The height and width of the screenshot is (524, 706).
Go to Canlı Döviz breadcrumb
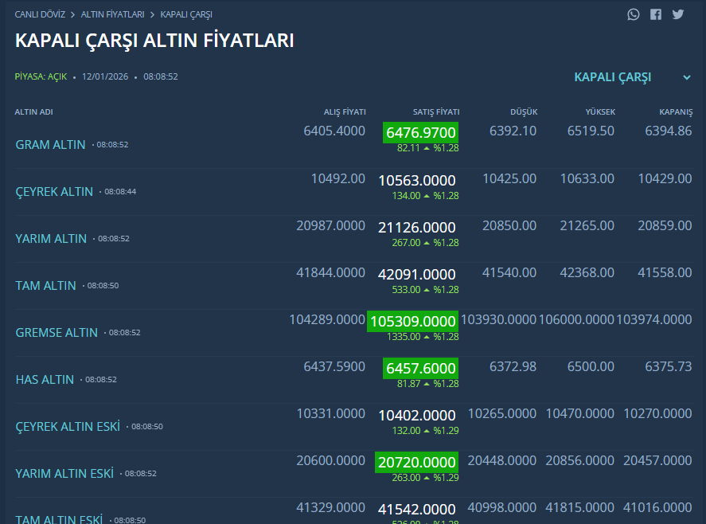click(x=39, y=14)
